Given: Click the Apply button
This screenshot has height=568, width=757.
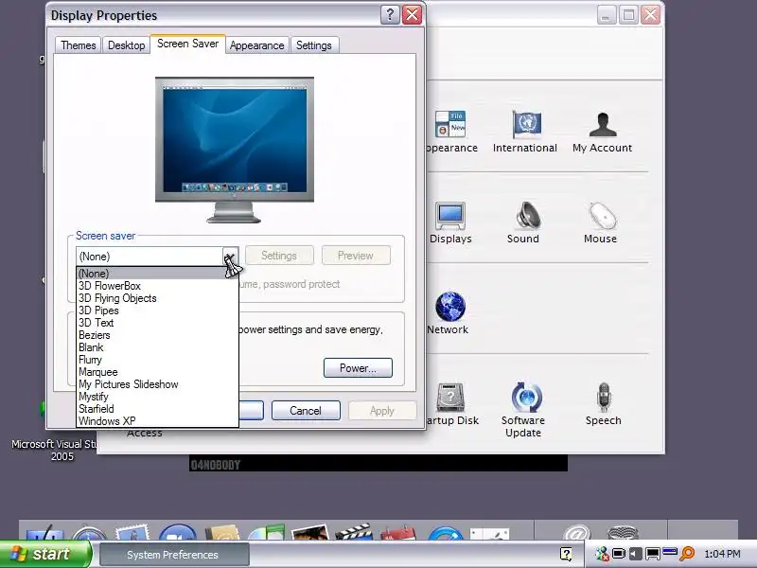Looking at the screenshot, I should [382, 411].
